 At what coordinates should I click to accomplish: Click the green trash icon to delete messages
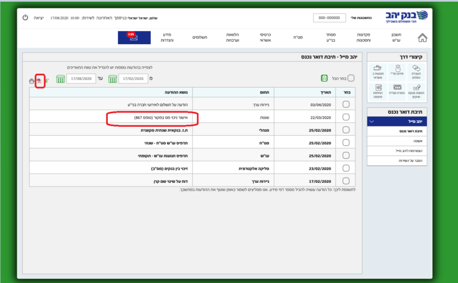(324, 78)
